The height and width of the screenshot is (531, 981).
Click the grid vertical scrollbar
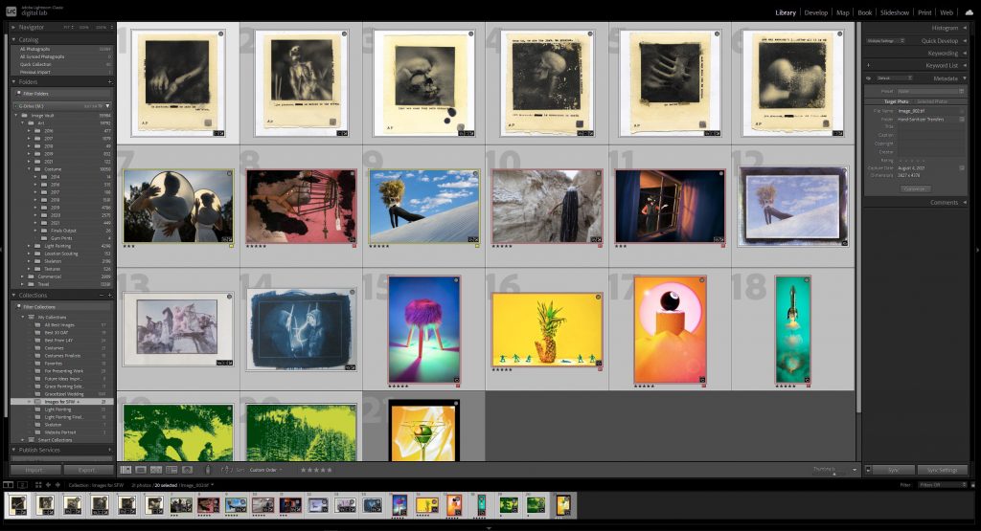[x=858, y=219]
